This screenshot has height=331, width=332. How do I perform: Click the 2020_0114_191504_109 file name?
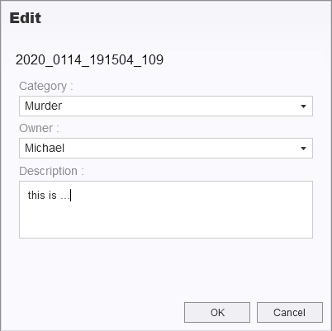(89, 59)
